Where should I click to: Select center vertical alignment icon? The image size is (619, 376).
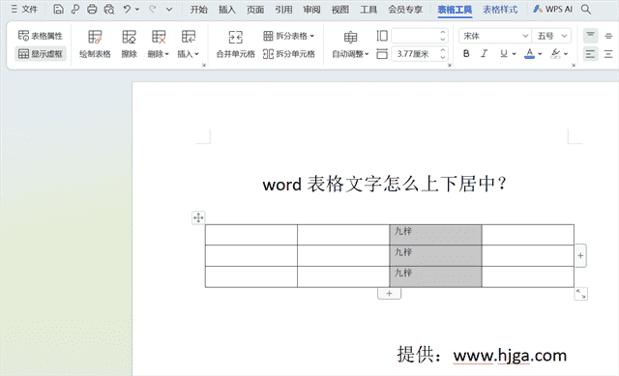coord(608,36)
